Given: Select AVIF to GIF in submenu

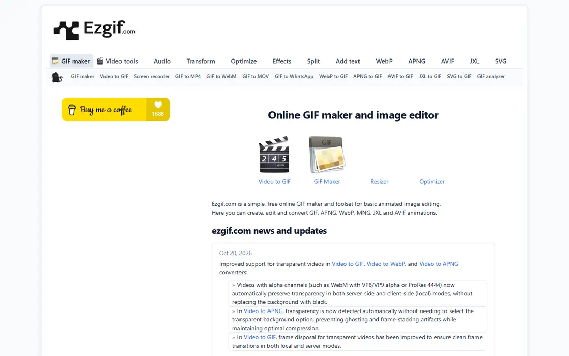Looking at the screenshot, I should tap(400, 76).
